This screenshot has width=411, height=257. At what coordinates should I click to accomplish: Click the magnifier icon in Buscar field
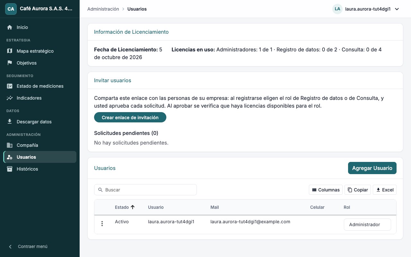tap(101, 190)
